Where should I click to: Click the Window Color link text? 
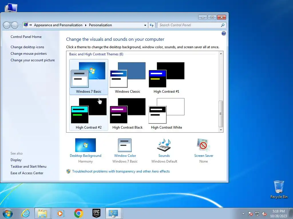[125, 156]
